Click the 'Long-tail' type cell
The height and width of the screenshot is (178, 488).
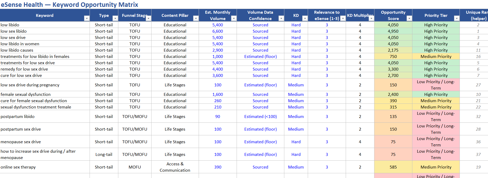point(104,154)
